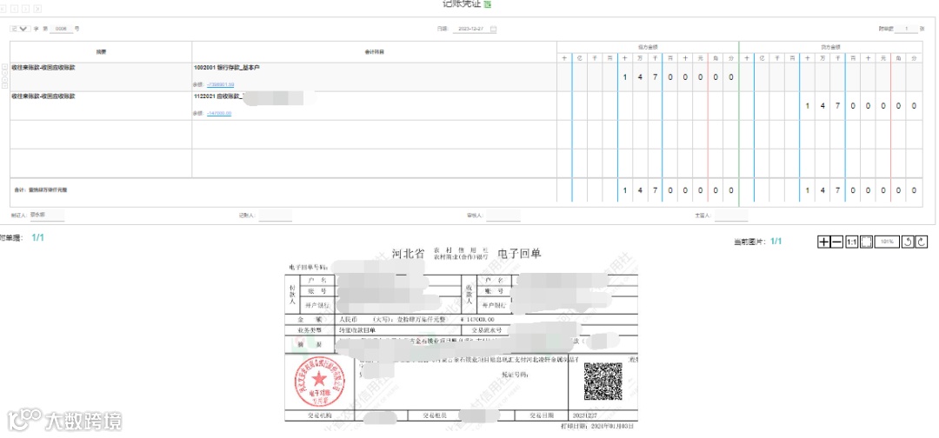This screenshot has height=438, width=939.
Task: Click the 附单据 1/1 page indicator
Action: coord(37,237)
